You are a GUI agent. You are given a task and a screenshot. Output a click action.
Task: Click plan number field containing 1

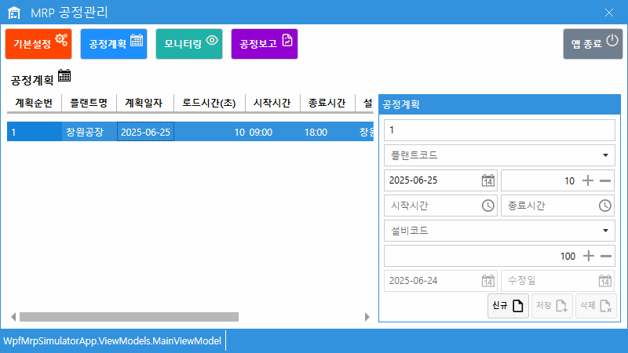click(499, 130)
